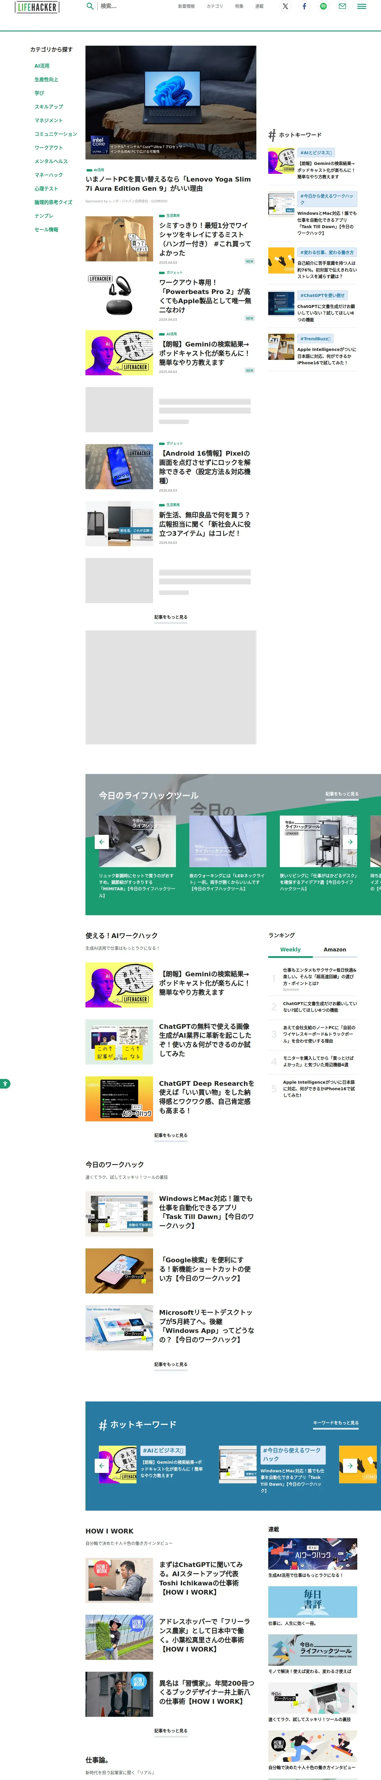Open the 特集 menu item
This screenshot has width=381, height=1780.
[x=239, y=6]
